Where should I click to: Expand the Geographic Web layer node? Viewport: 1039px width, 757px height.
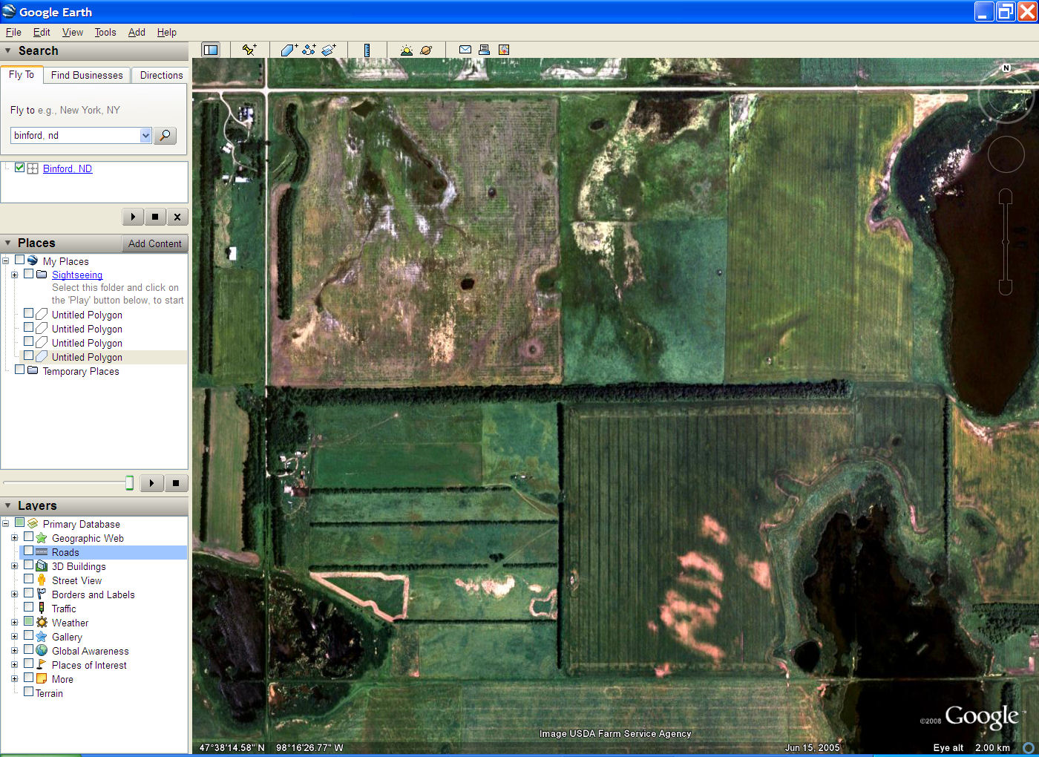point(14,538)
